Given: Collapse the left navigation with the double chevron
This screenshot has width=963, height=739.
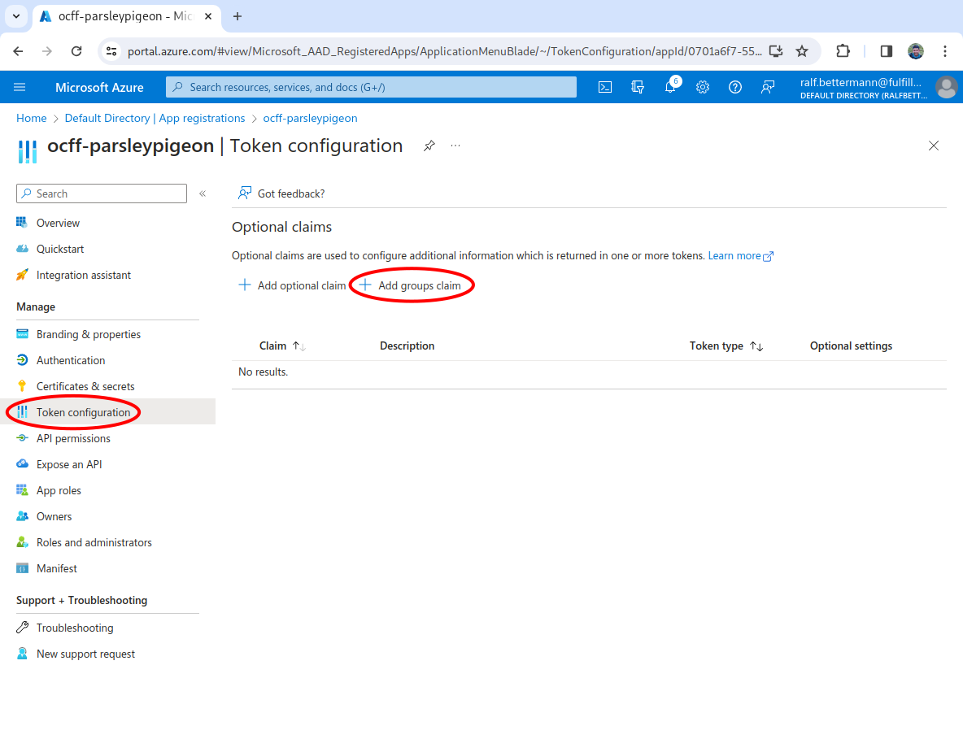Looking at the screenshot, I should pos(203,193).
